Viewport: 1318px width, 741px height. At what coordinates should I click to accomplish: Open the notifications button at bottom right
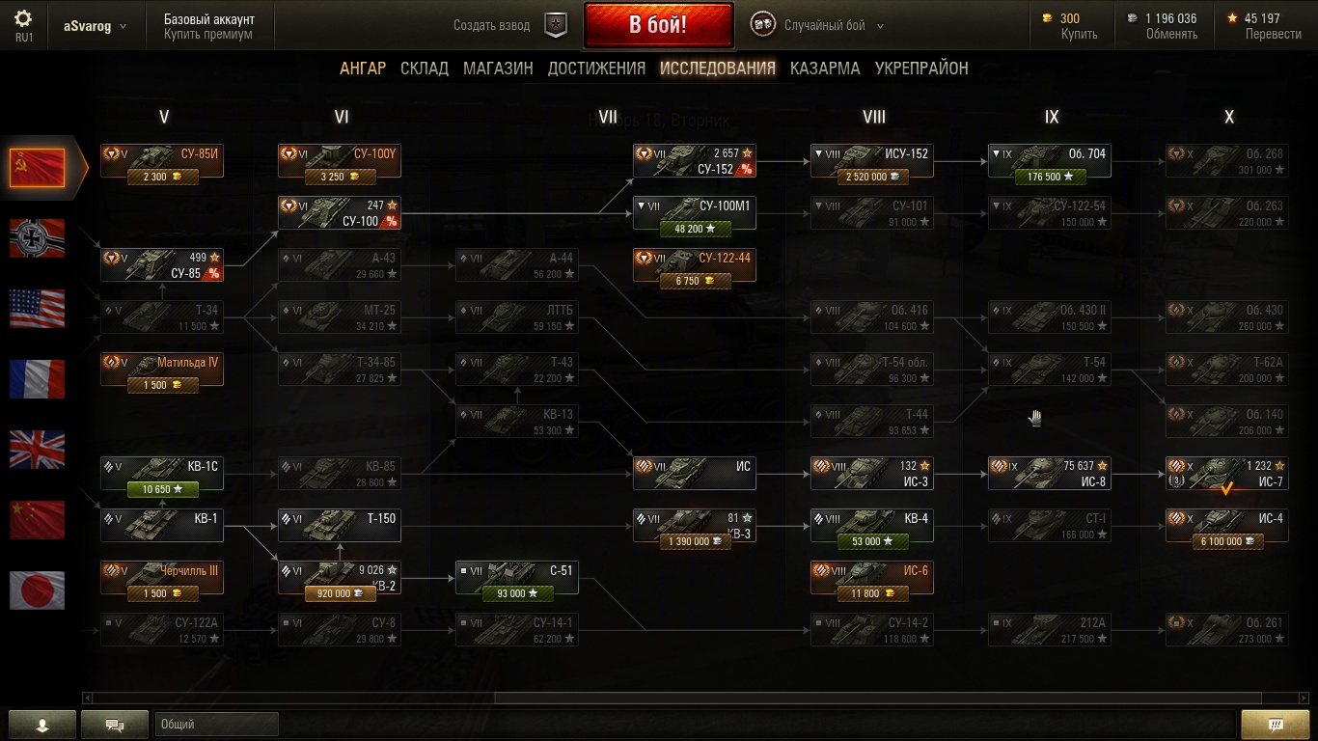(1275, 725)
